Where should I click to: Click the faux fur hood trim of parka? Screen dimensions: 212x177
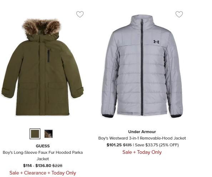(42, 26)
